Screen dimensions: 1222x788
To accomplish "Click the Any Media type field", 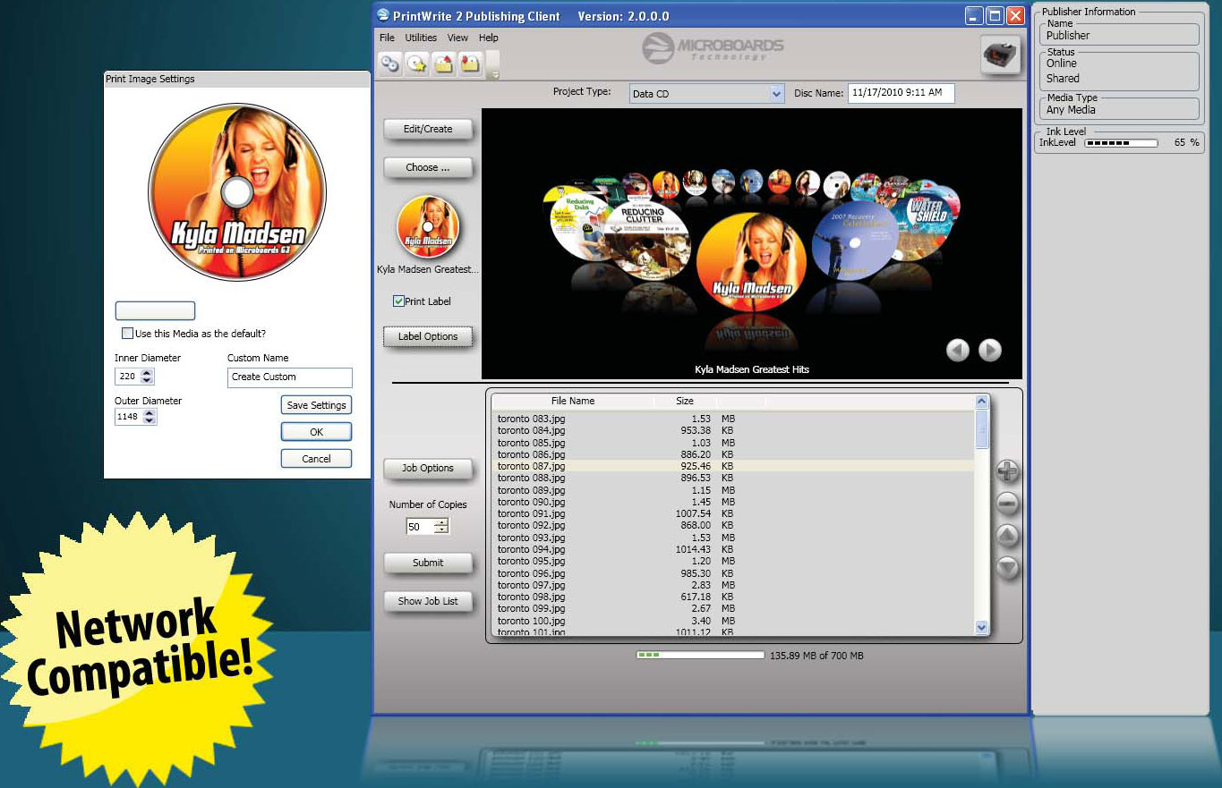I will (x=1119, y=109).
